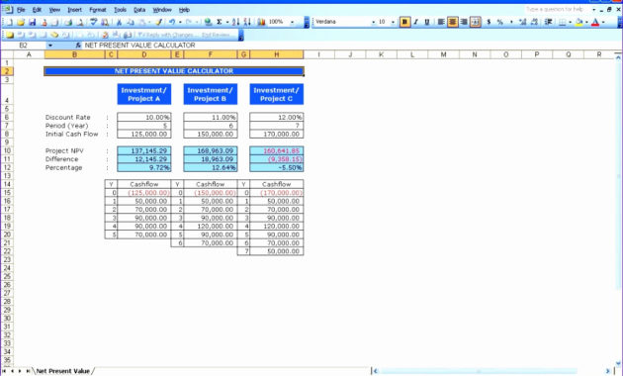Click the Save icon
The width and height of the screenshot is (623, 376).
[33, 22]
